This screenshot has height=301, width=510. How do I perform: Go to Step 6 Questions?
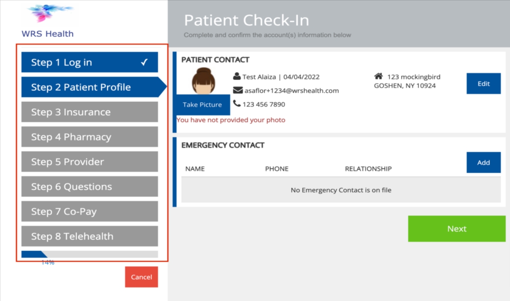click(x=89, y=186)
